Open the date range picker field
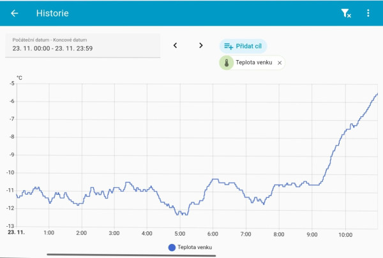This screenshot has height=258, width=383. [x=82, y=45]
